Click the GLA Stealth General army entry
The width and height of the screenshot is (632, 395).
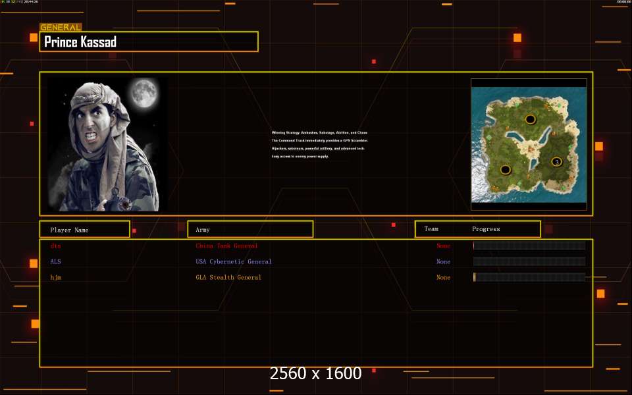228,277
